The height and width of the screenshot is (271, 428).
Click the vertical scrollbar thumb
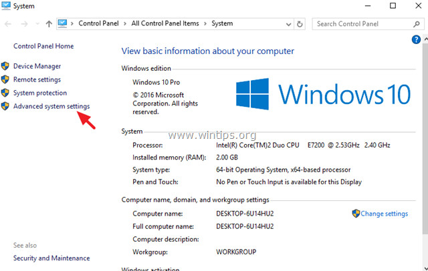425,138
